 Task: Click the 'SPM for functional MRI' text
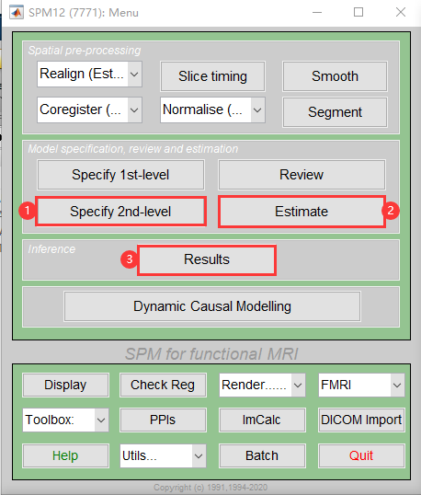pyautogui.click(x=211, y=353)
